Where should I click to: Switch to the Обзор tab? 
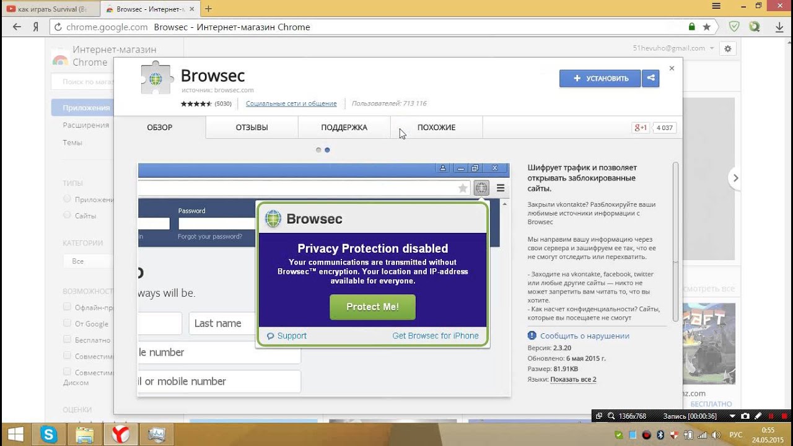[160, 128]
